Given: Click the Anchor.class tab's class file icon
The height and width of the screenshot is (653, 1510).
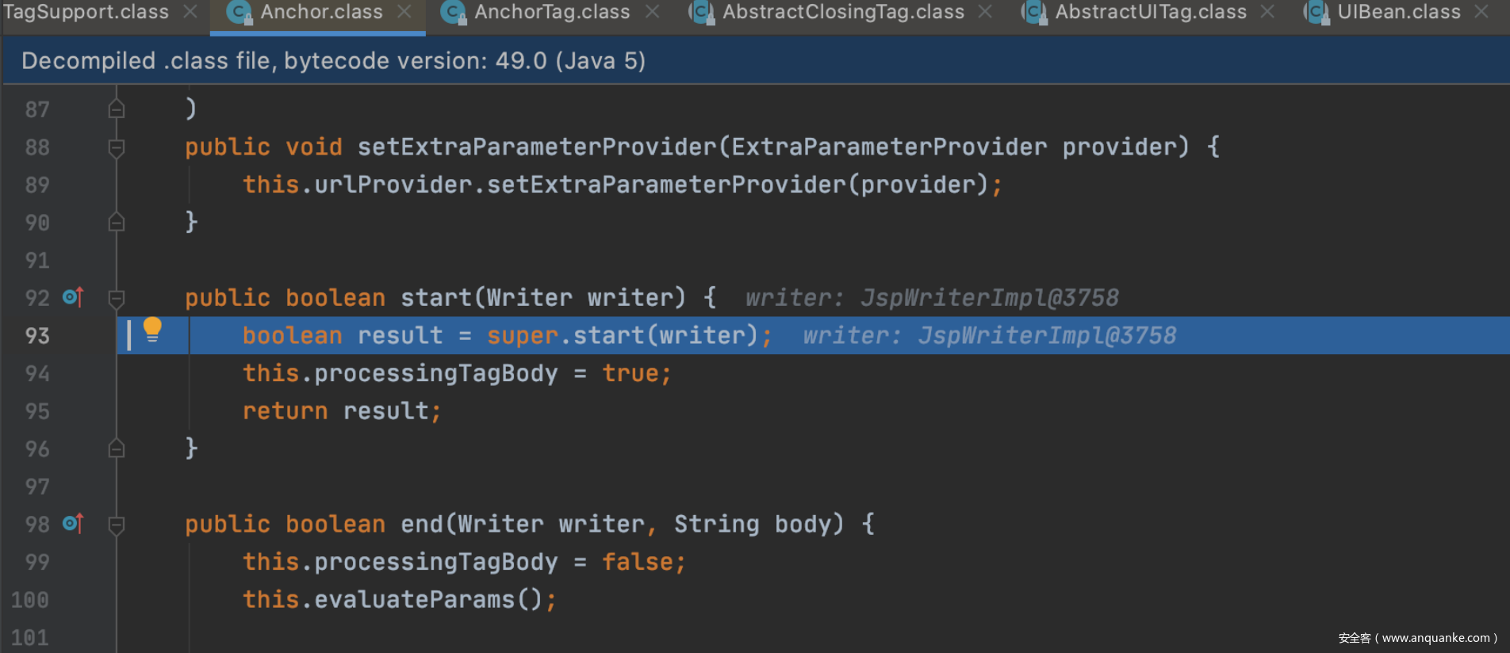Looking at the screenshot, I should (x=239, y=13).
